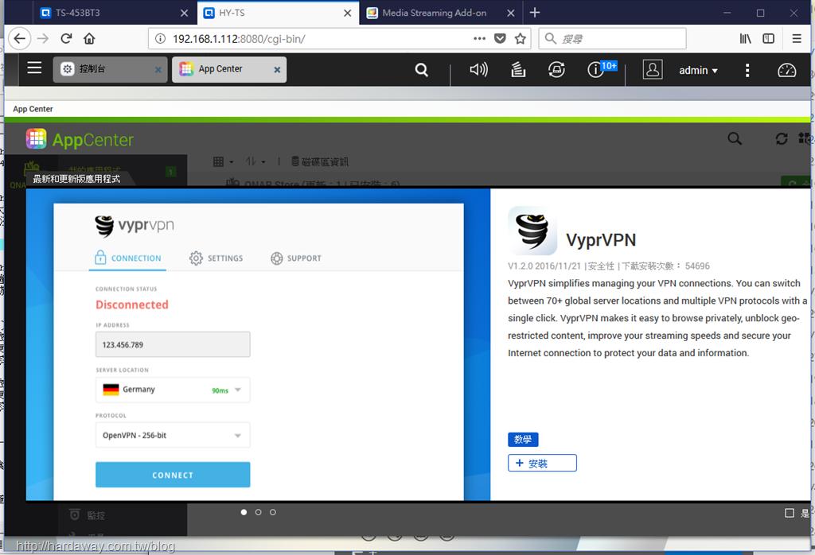Show the first banner slide dot
Viewport: 815px width, 555px height.
click(244, 512)
